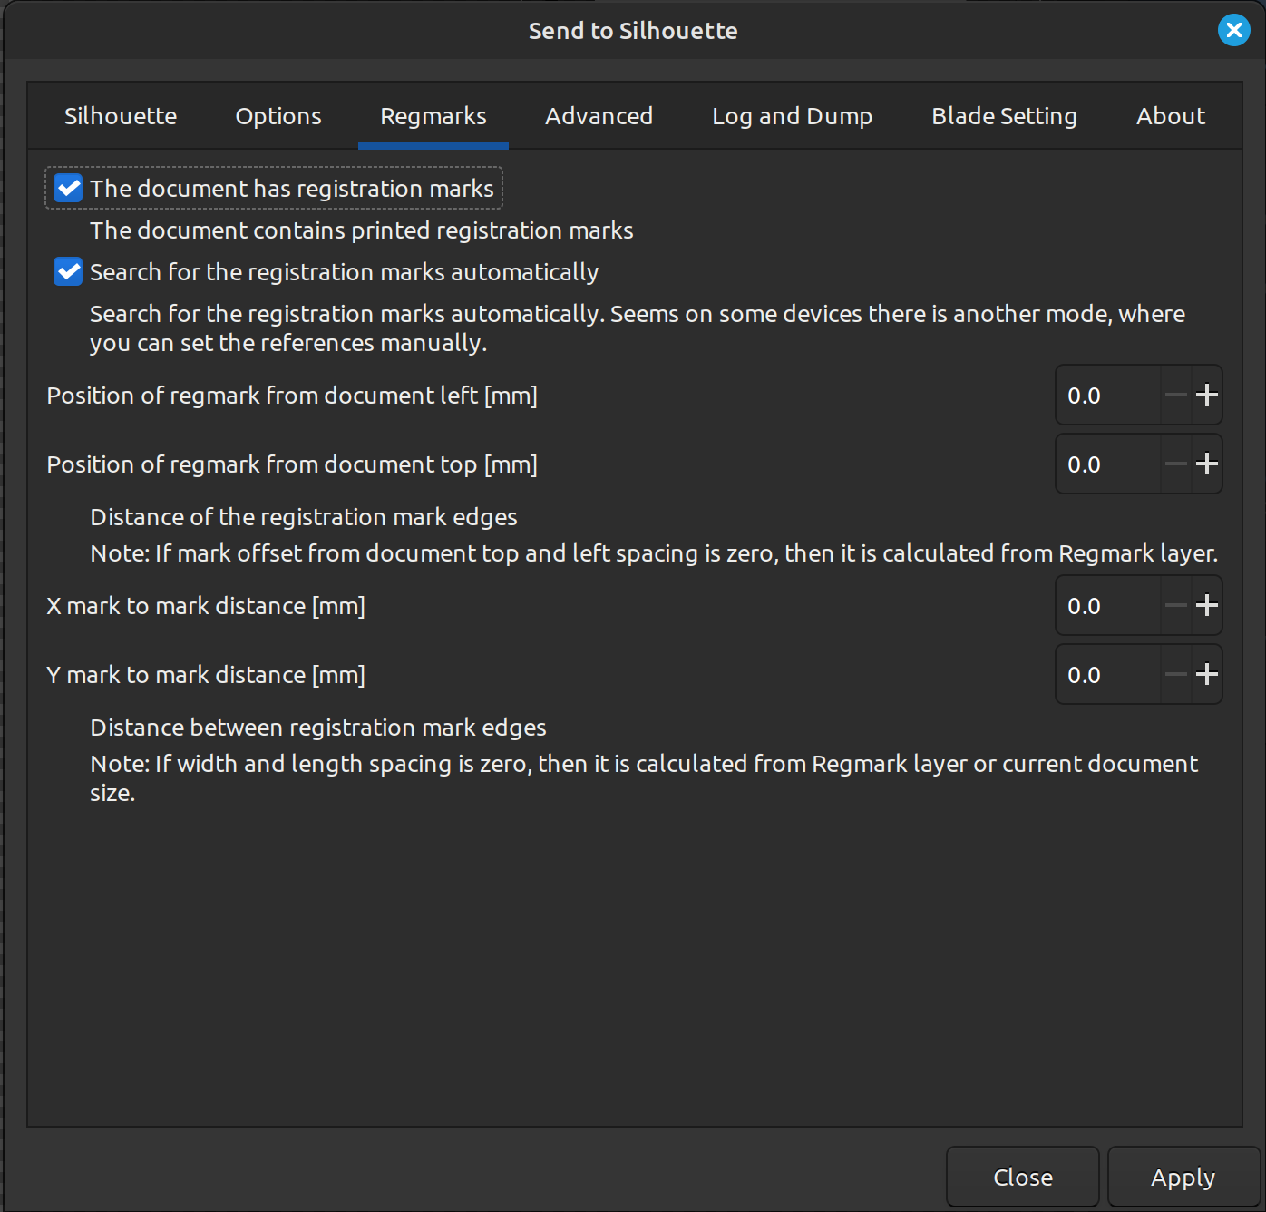Open the Log and Dump tab

click(x=793, y=116)
